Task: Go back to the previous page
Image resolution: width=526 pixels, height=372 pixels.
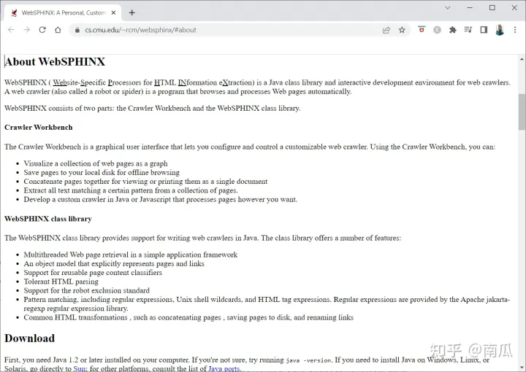Action: 11,30
